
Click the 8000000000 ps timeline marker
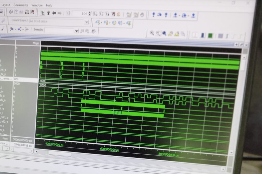(169, 155)
